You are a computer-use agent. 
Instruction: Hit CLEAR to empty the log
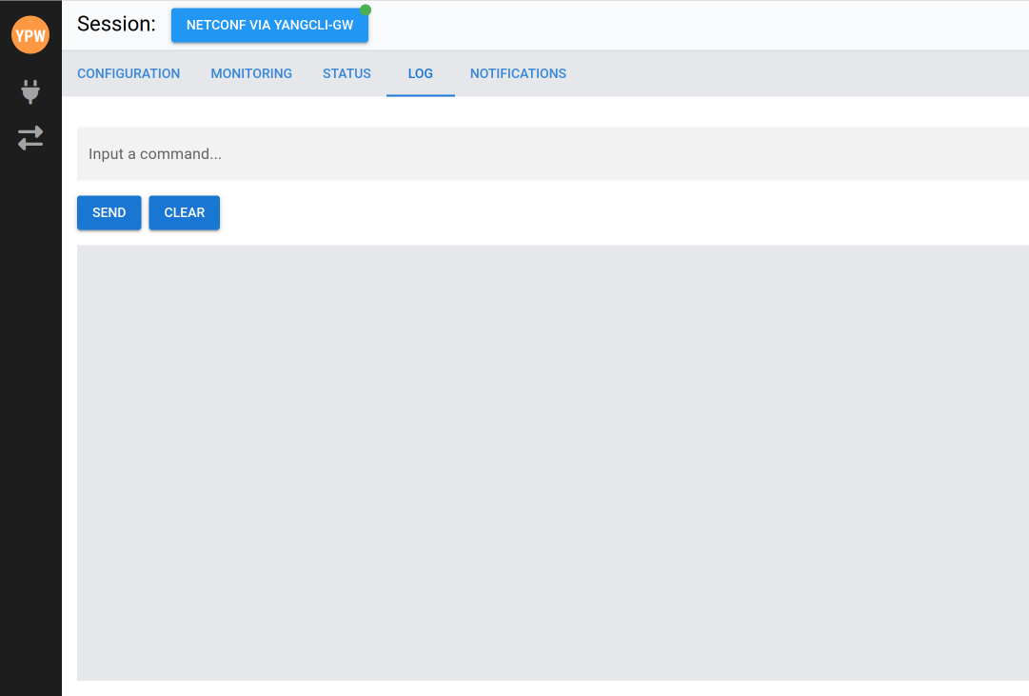click(185, 212)
